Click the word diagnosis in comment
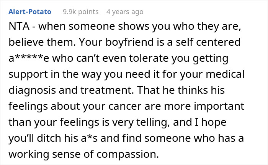268x165 pixels. 32,90
